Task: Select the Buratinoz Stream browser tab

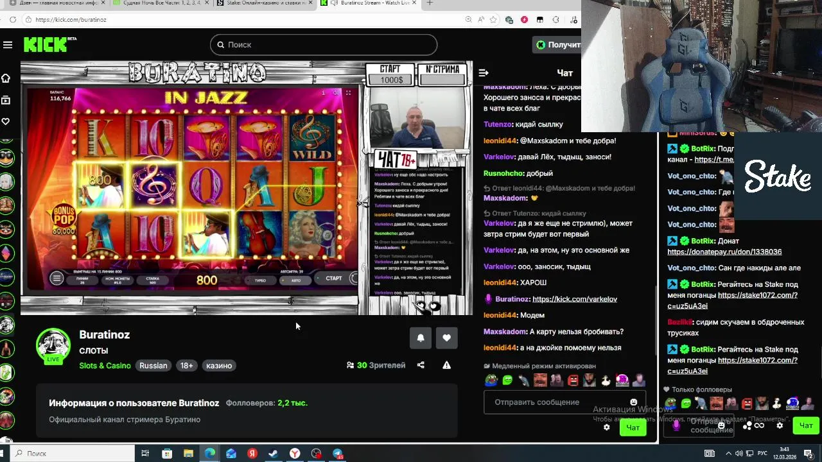Action: point(369,3)
